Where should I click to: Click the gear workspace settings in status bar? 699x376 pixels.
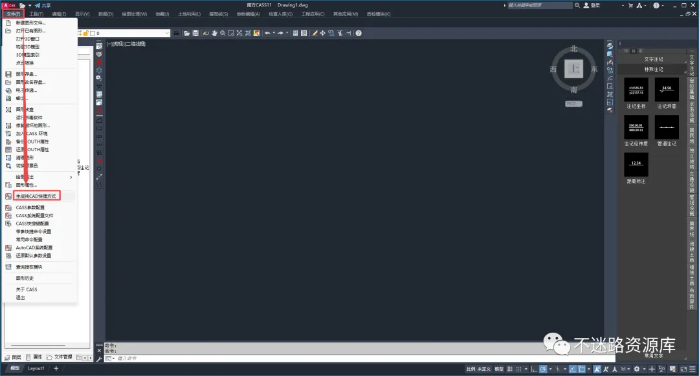pos(637,369)
